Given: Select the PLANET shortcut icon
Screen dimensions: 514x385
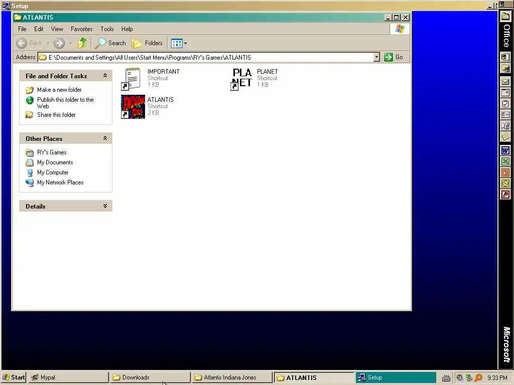Looking at the screenshot, I should coord(241,79).
